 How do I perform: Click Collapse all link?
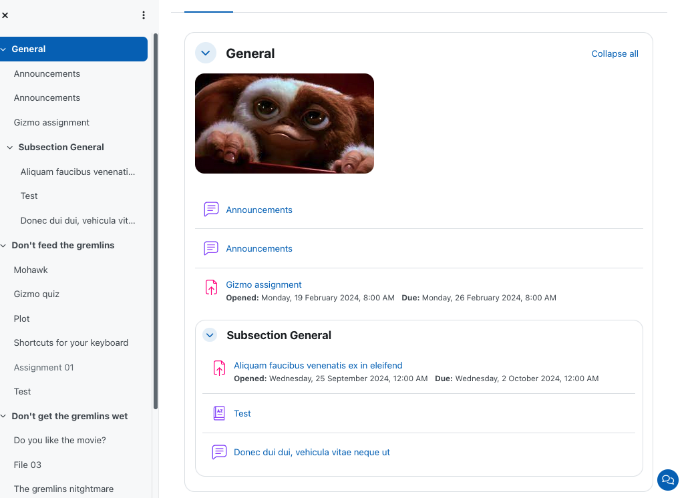point(615,54)
